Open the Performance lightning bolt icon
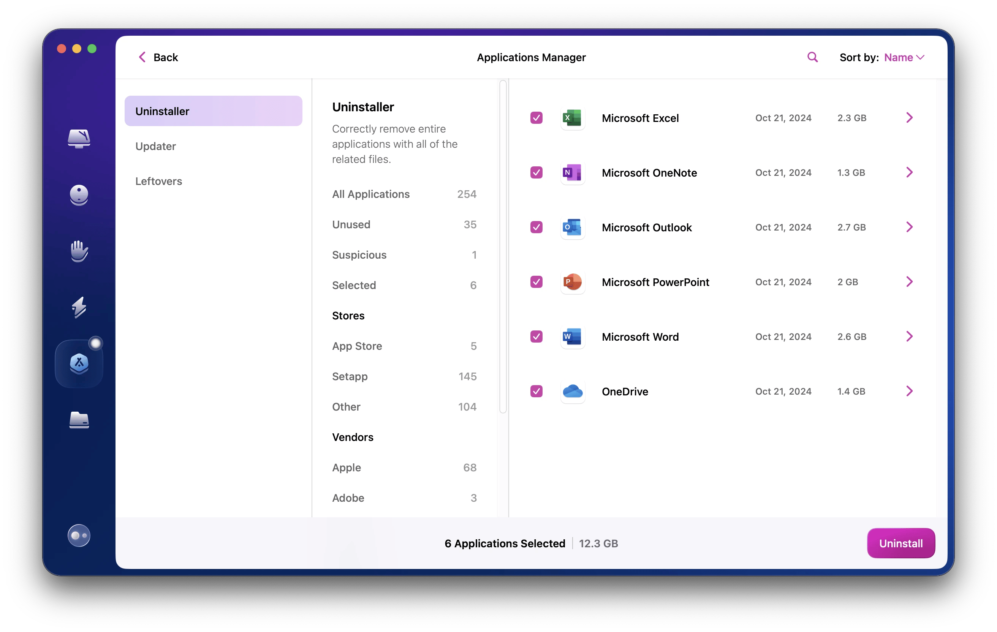The image size is (997, 632). (x=79, y=308)
